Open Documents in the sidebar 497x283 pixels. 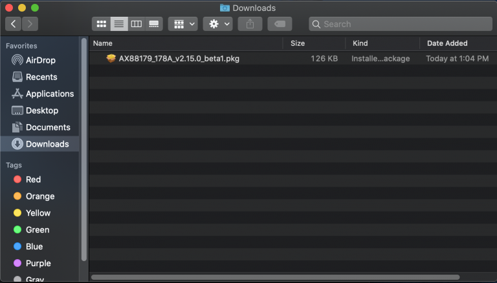(39, 127)
